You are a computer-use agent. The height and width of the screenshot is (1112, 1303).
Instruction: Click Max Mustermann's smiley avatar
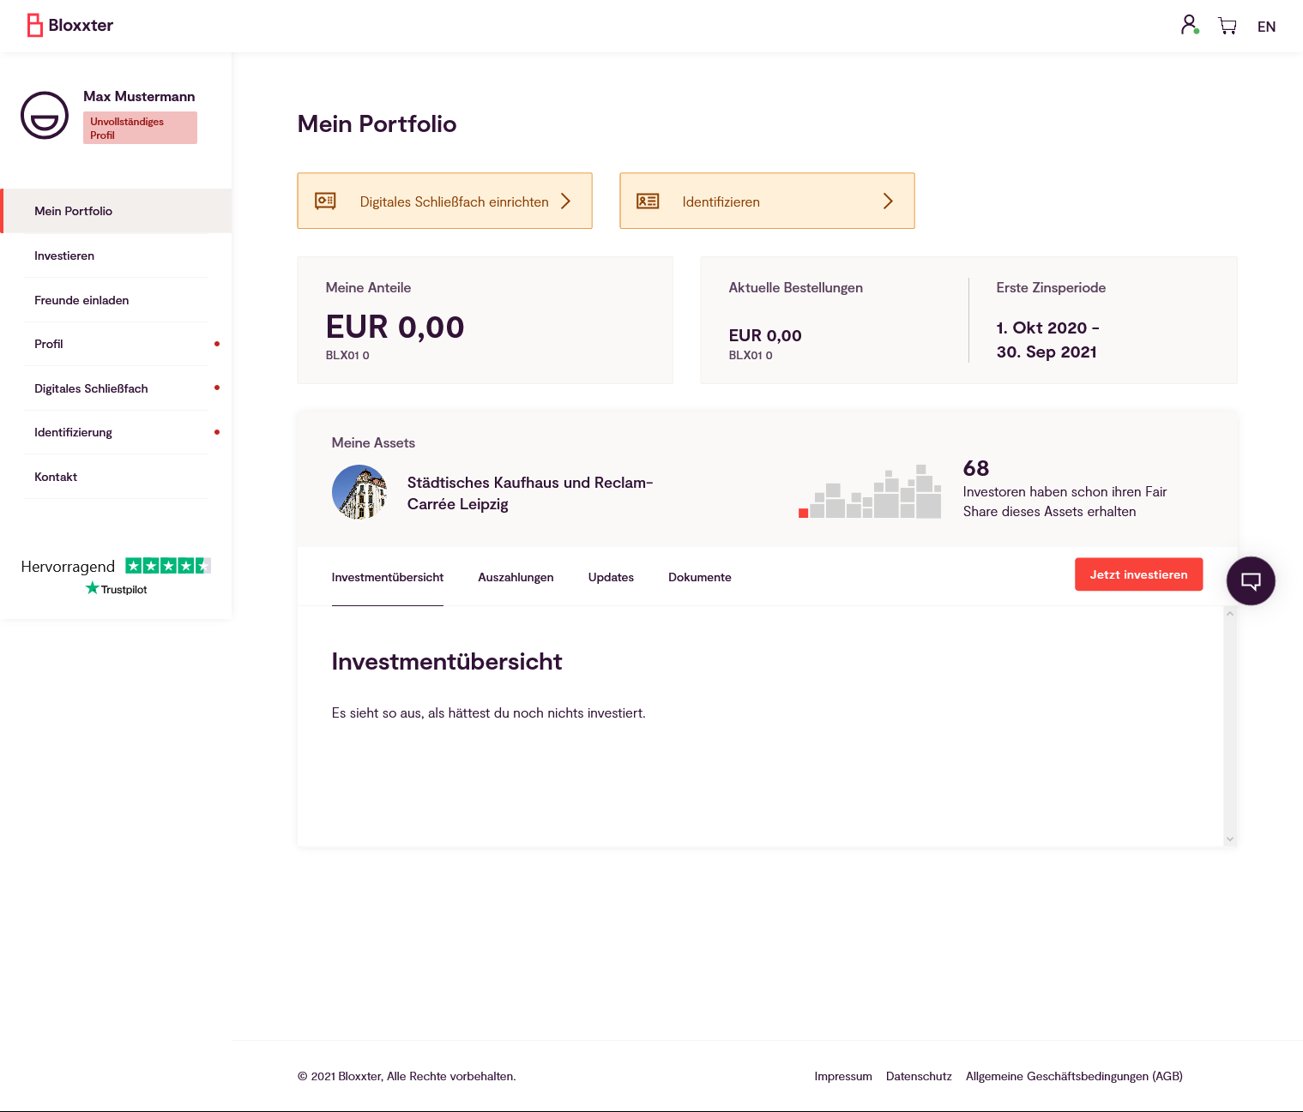(x=45, y=115)
